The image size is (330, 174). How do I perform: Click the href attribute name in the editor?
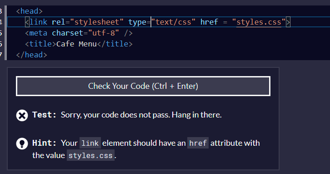click(x=209, y=22)
